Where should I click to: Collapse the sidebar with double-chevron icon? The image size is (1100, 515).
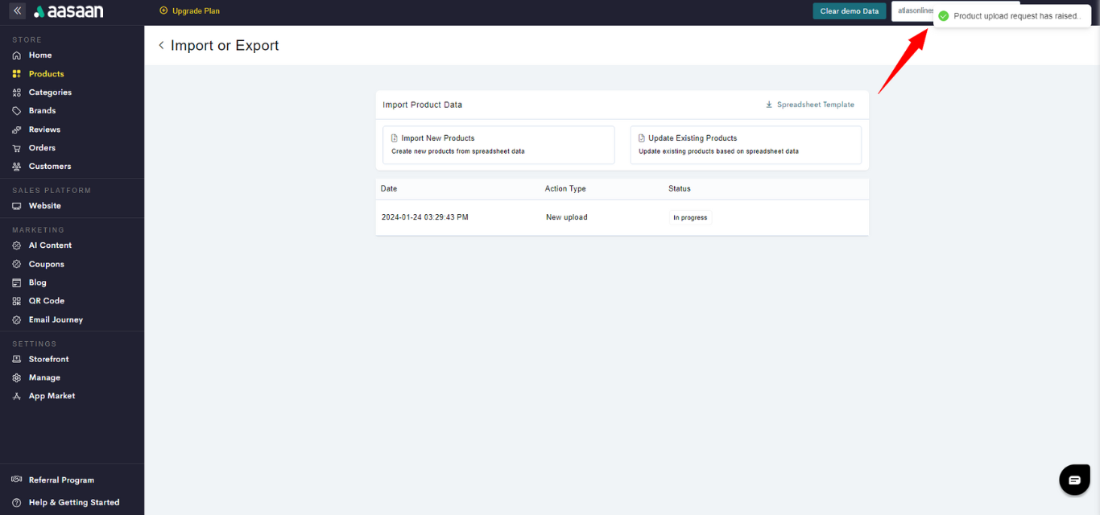[x=17, y=11]
